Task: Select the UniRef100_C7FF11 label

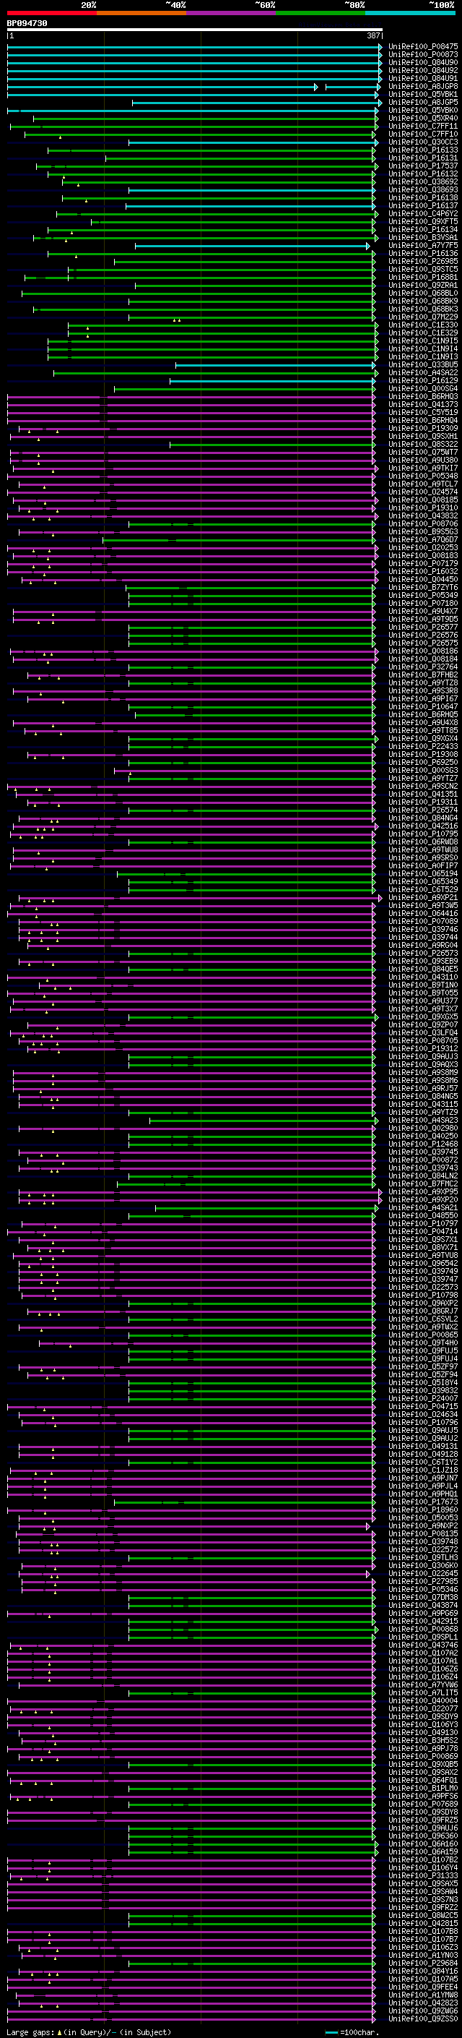Action: click(423, 126)
